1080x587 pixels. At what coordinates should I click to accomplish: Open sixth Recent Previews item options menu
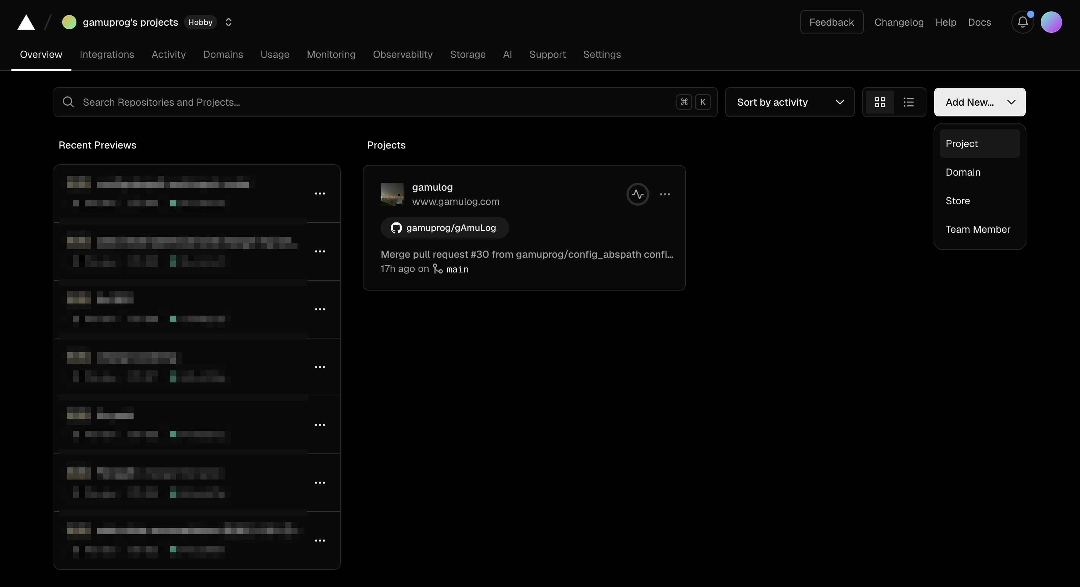coord(320,483)
